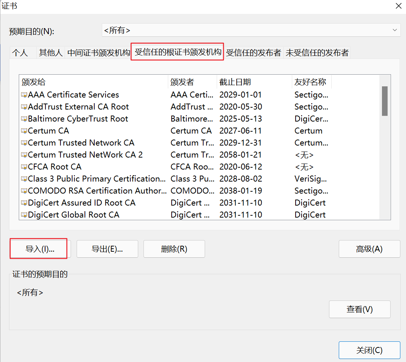Click the CFCA Root CA certificate icon
The height and width of the screenshot is (362, 406).
24,167
